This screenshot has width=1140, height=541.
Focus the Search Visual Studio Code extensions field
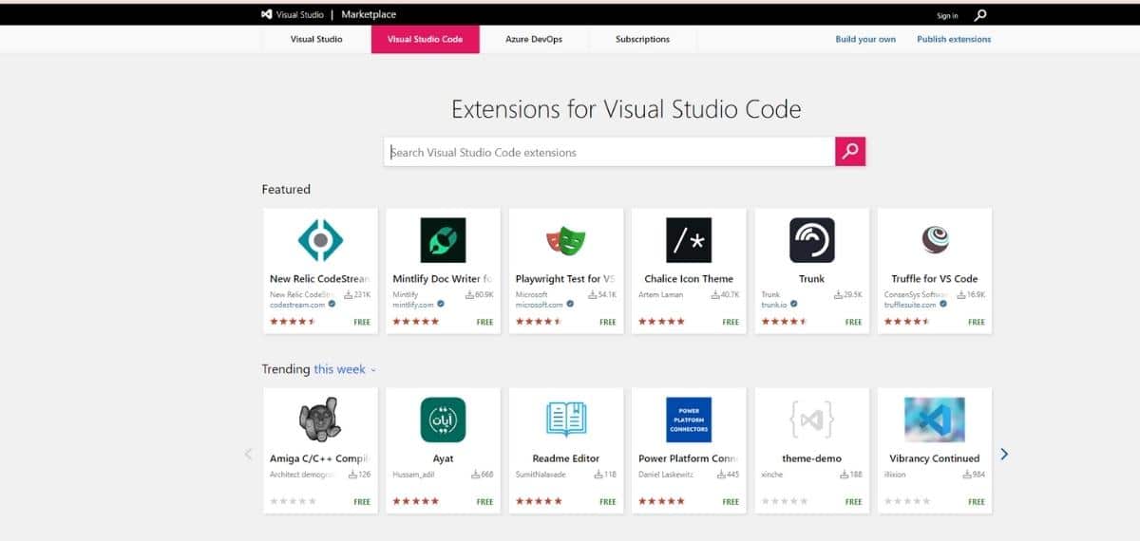609,152
